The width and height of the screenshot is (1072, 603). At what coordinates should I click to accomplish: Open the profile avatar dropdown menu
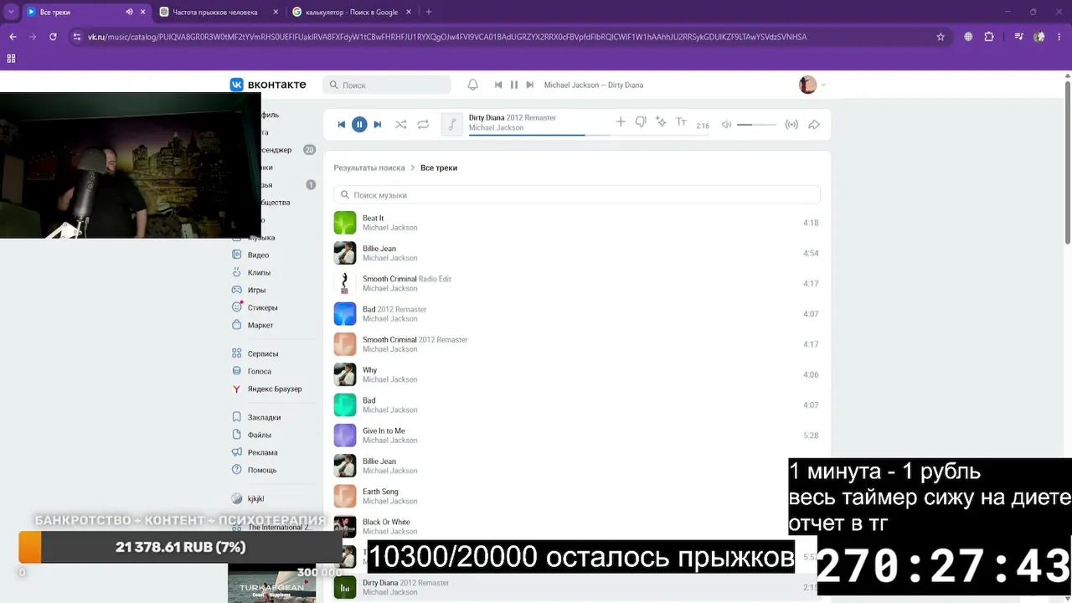(x=812, y=85)
